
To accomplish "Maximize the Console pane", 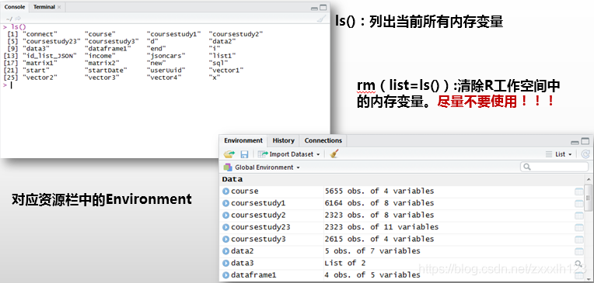I will [323, 7].
